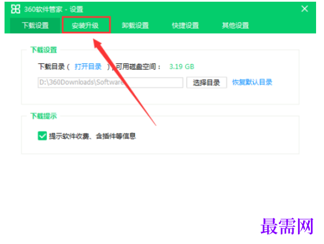The width and height of the screenshot is (324, 244).
Task: Open the 其他设置 tab
Action: click(235, 25)
